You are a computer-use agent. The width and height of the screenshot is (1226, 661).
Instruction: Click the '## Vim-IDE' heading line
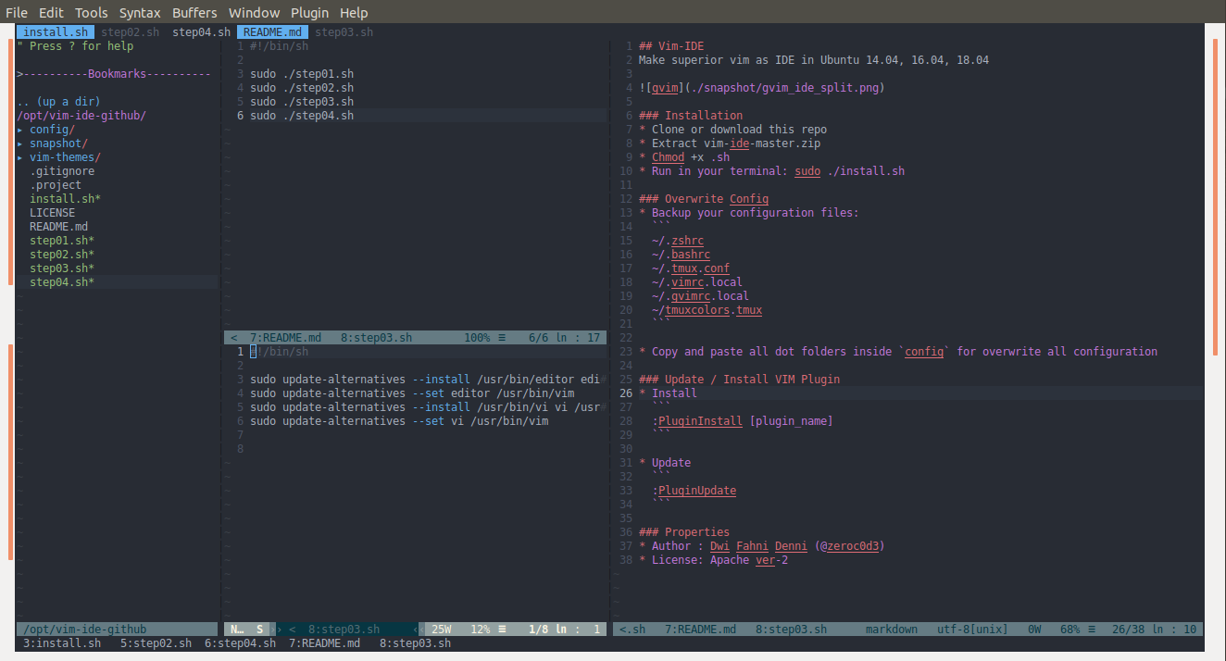pos(671,46)
